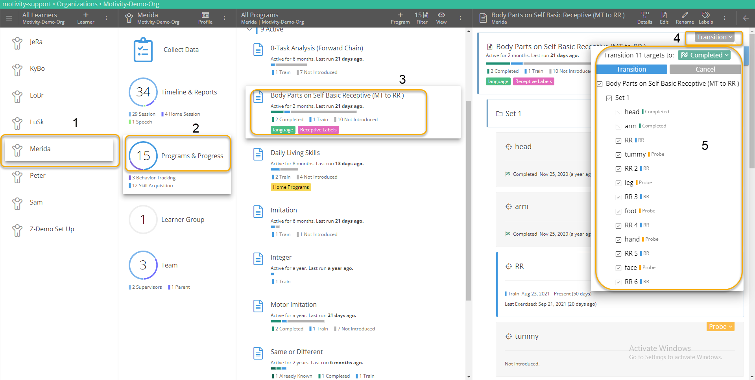This screenshot has height=380, width=755.
Task: Uncheck the RR 2 target checkbox
Action: [618, 169]
